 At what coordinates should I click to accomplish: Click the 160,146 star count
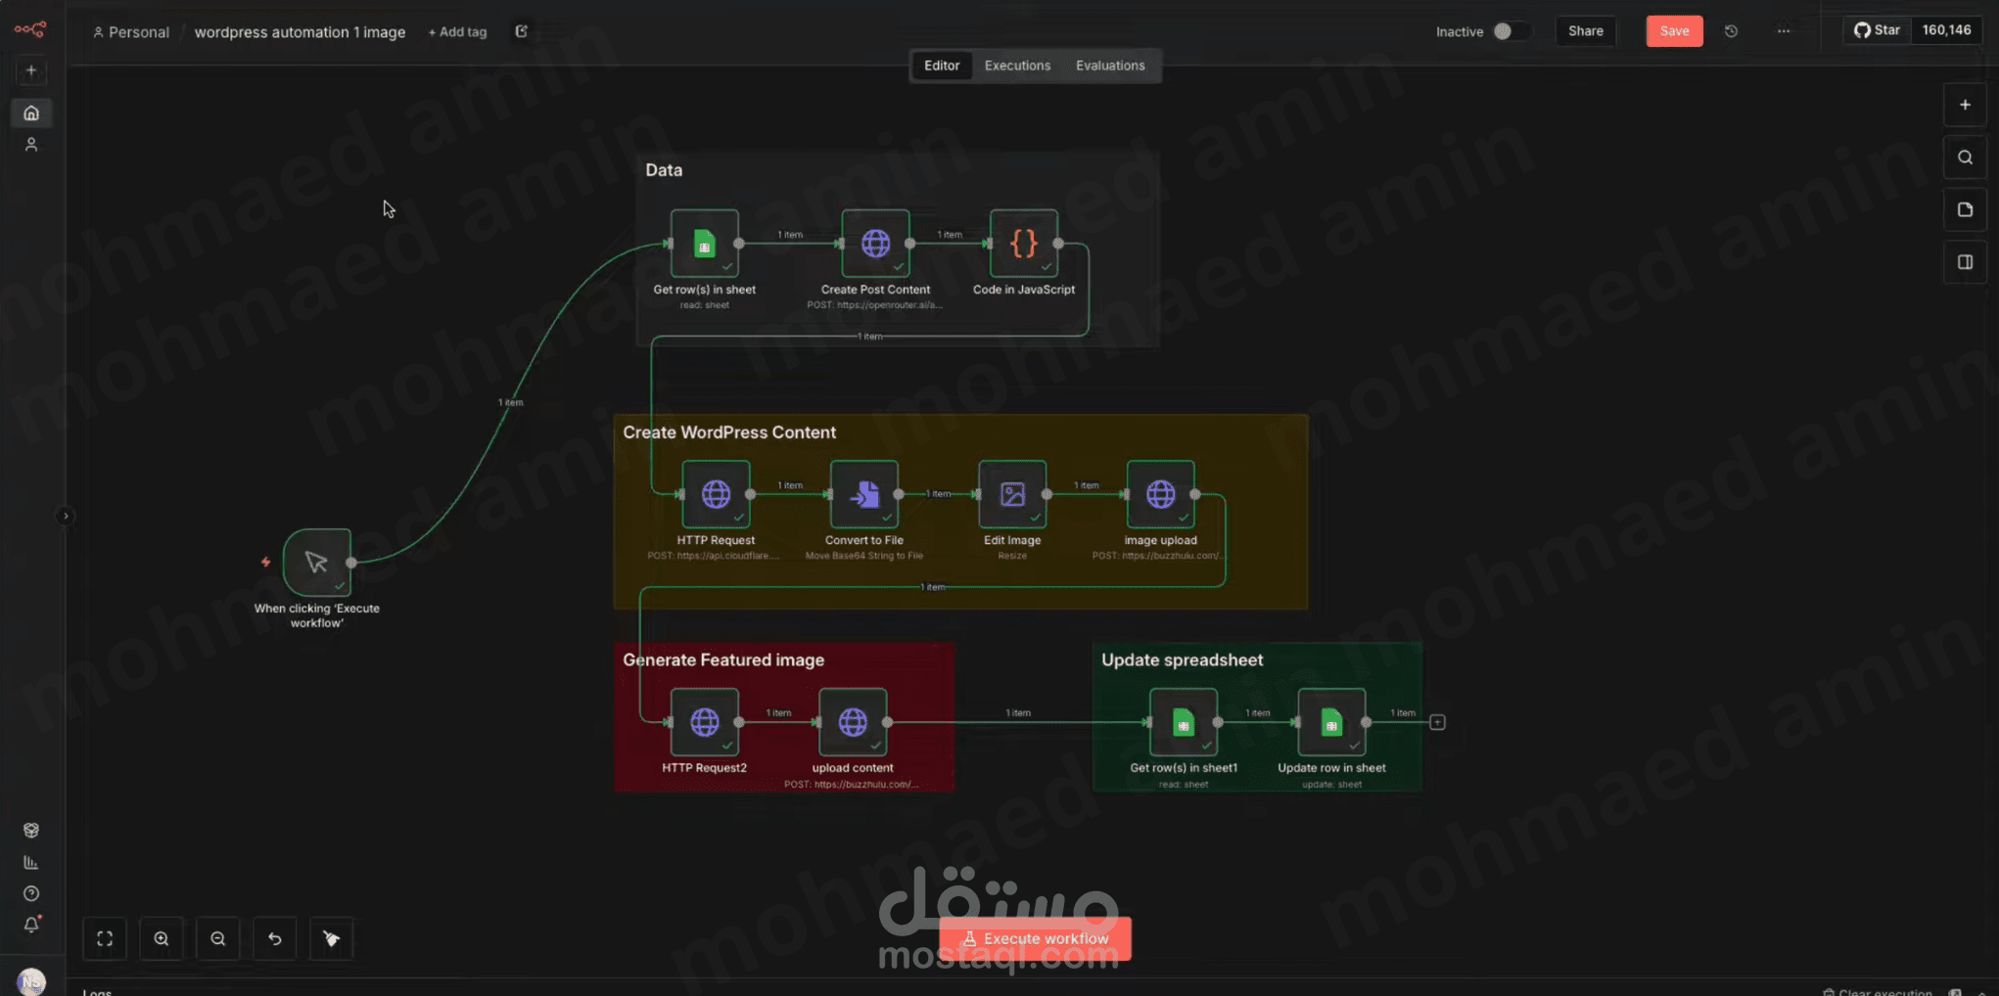coord(1946,30)
